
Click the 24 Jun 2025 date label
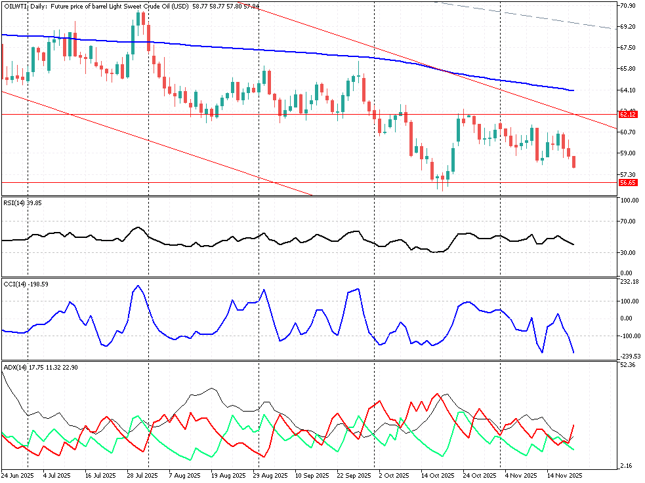(x=18, y=475)
